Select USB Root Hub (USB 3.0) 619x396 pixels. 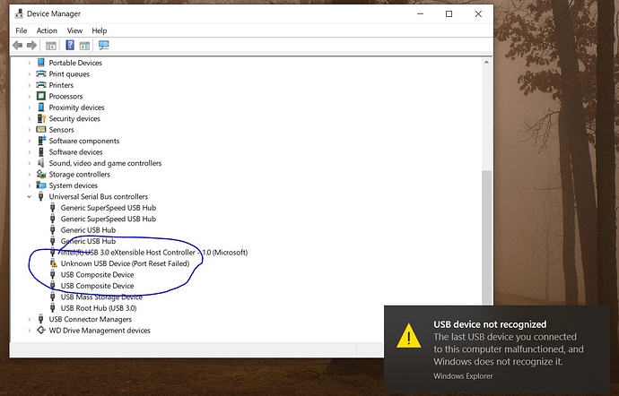(x=99, y=308)
